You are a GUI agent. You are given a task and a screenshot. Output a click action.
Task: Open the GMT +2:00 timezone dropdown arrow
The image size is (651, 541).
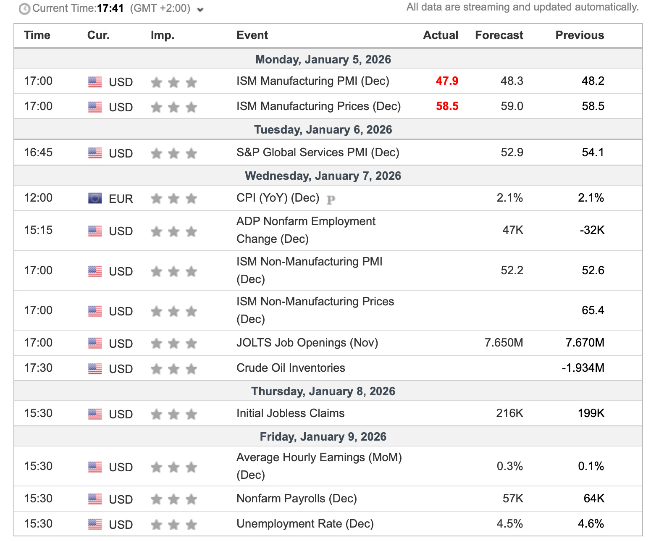(200, 10)
